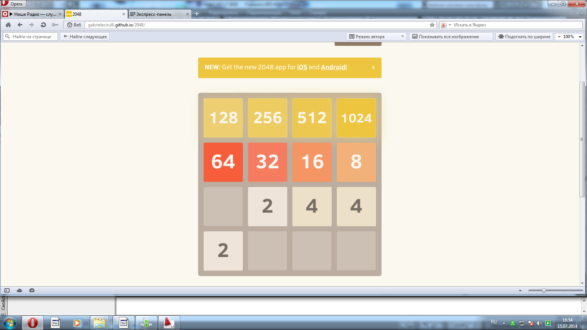Select the 2048 browser tab
Image resolution: width=587 pixels, height=330 pixels.
click(96, 14)
